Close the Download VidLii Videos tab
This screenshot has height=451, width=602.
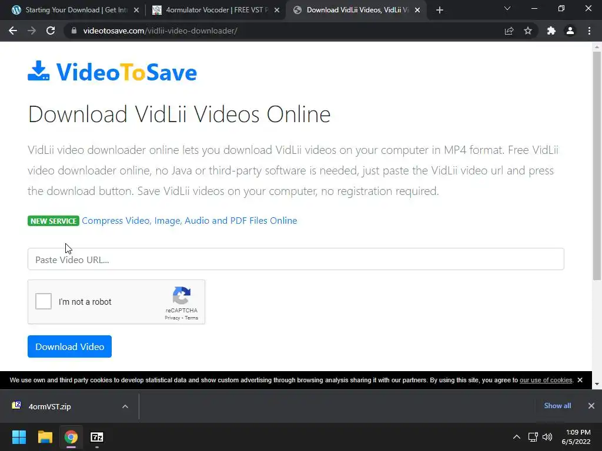417,11
